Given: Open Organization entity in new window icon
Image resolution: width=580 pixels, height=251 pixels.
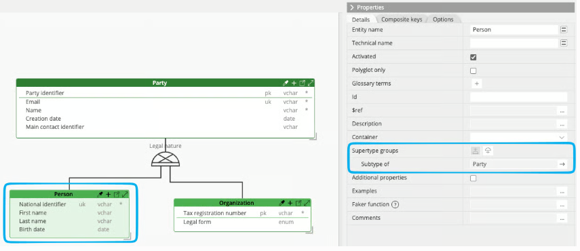Looking at the screenshot, I should coord(298,203).
